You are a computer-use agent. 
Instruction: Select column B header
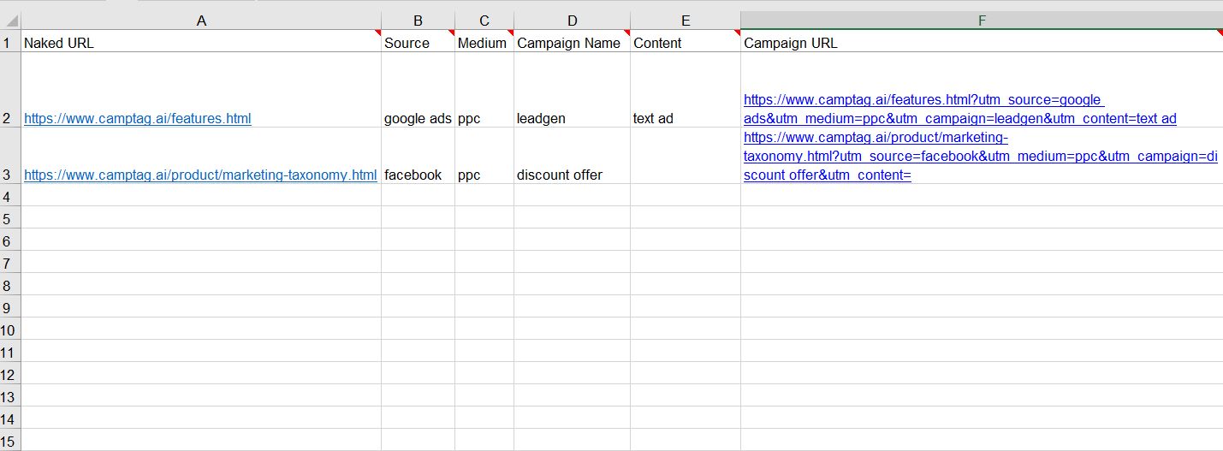click(x=418, y=21)
